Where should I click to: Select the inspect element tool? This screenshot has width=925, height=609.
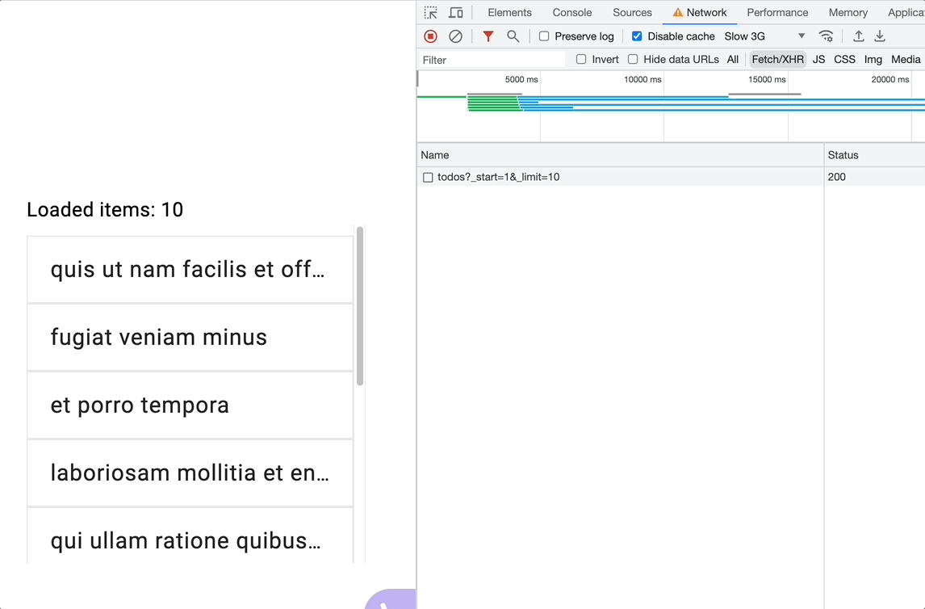pyautogui.click(x=430, y=12)
